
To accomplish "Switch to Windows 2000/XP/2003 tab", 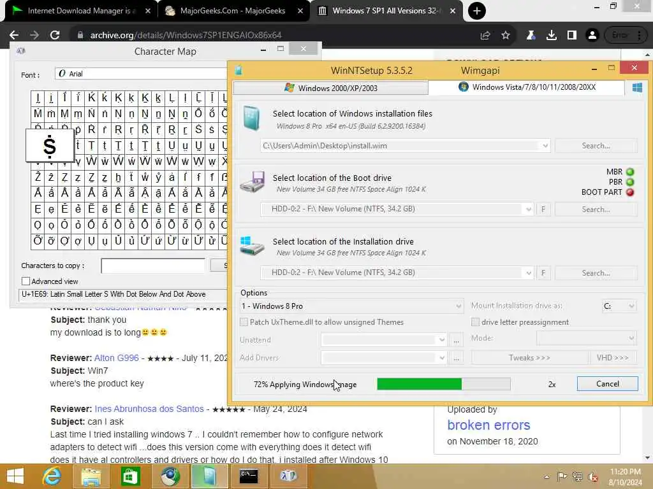I will pos(331,88).
